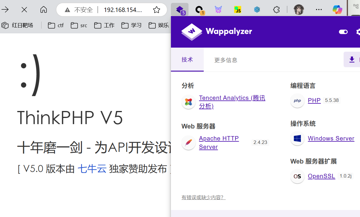Open the Apache HTTP Server link

tap(219, 143)
